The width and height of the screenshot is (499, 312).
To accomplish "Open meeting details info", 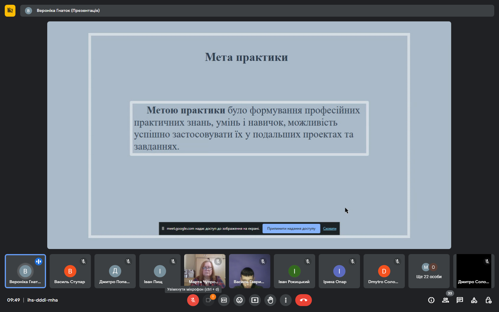I will 431,300.
